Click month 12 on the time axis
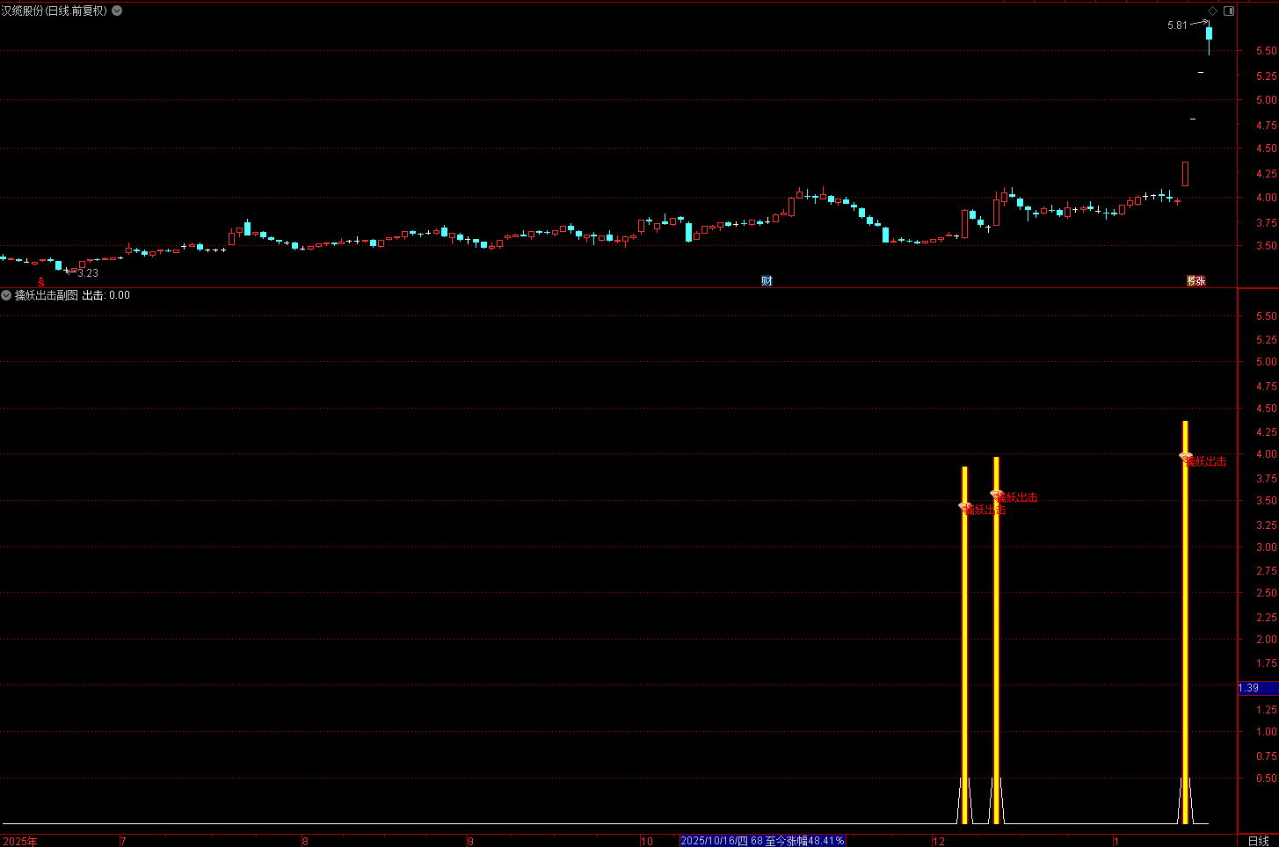This screenshot has width=1279, height=847. (939, 842)
